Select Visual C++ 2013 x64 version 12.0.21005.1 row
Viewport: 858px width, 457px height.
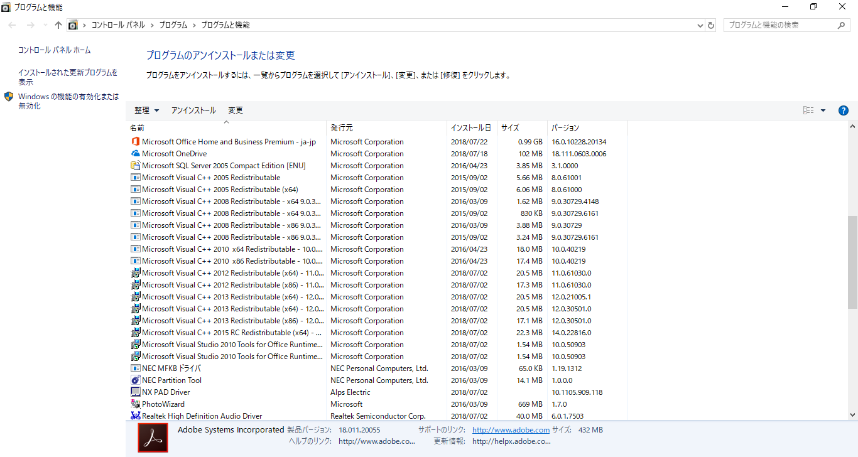(377, 297)
